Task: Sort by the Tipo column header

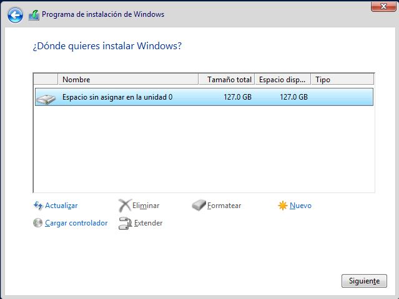Action: point(343,80)
